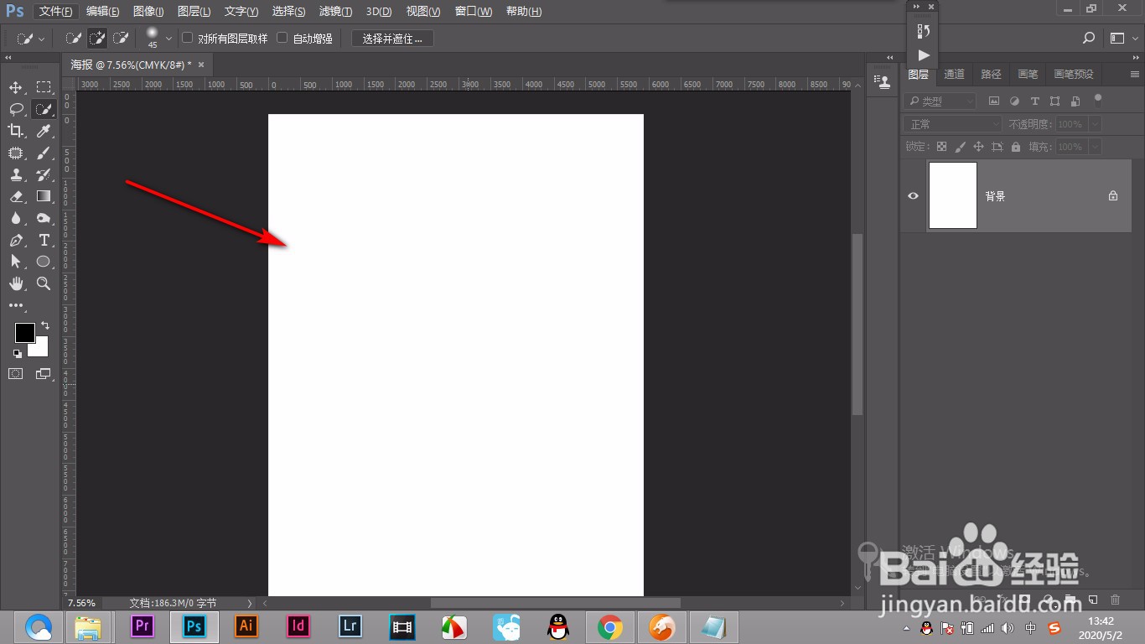Choose Subtract from Selection mode
This screenshot has height=644, width=1145.
(x=121, y=39)
